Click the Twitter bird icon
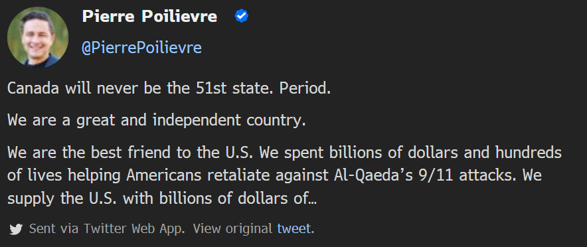The width and height of the screenshot is (587, 247). tap(16, 229)
